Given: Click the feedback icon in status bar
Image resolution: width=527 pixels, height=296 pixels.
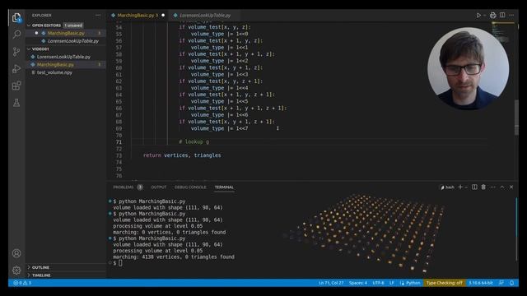Looking at the screenshot, I should [501, 283].
